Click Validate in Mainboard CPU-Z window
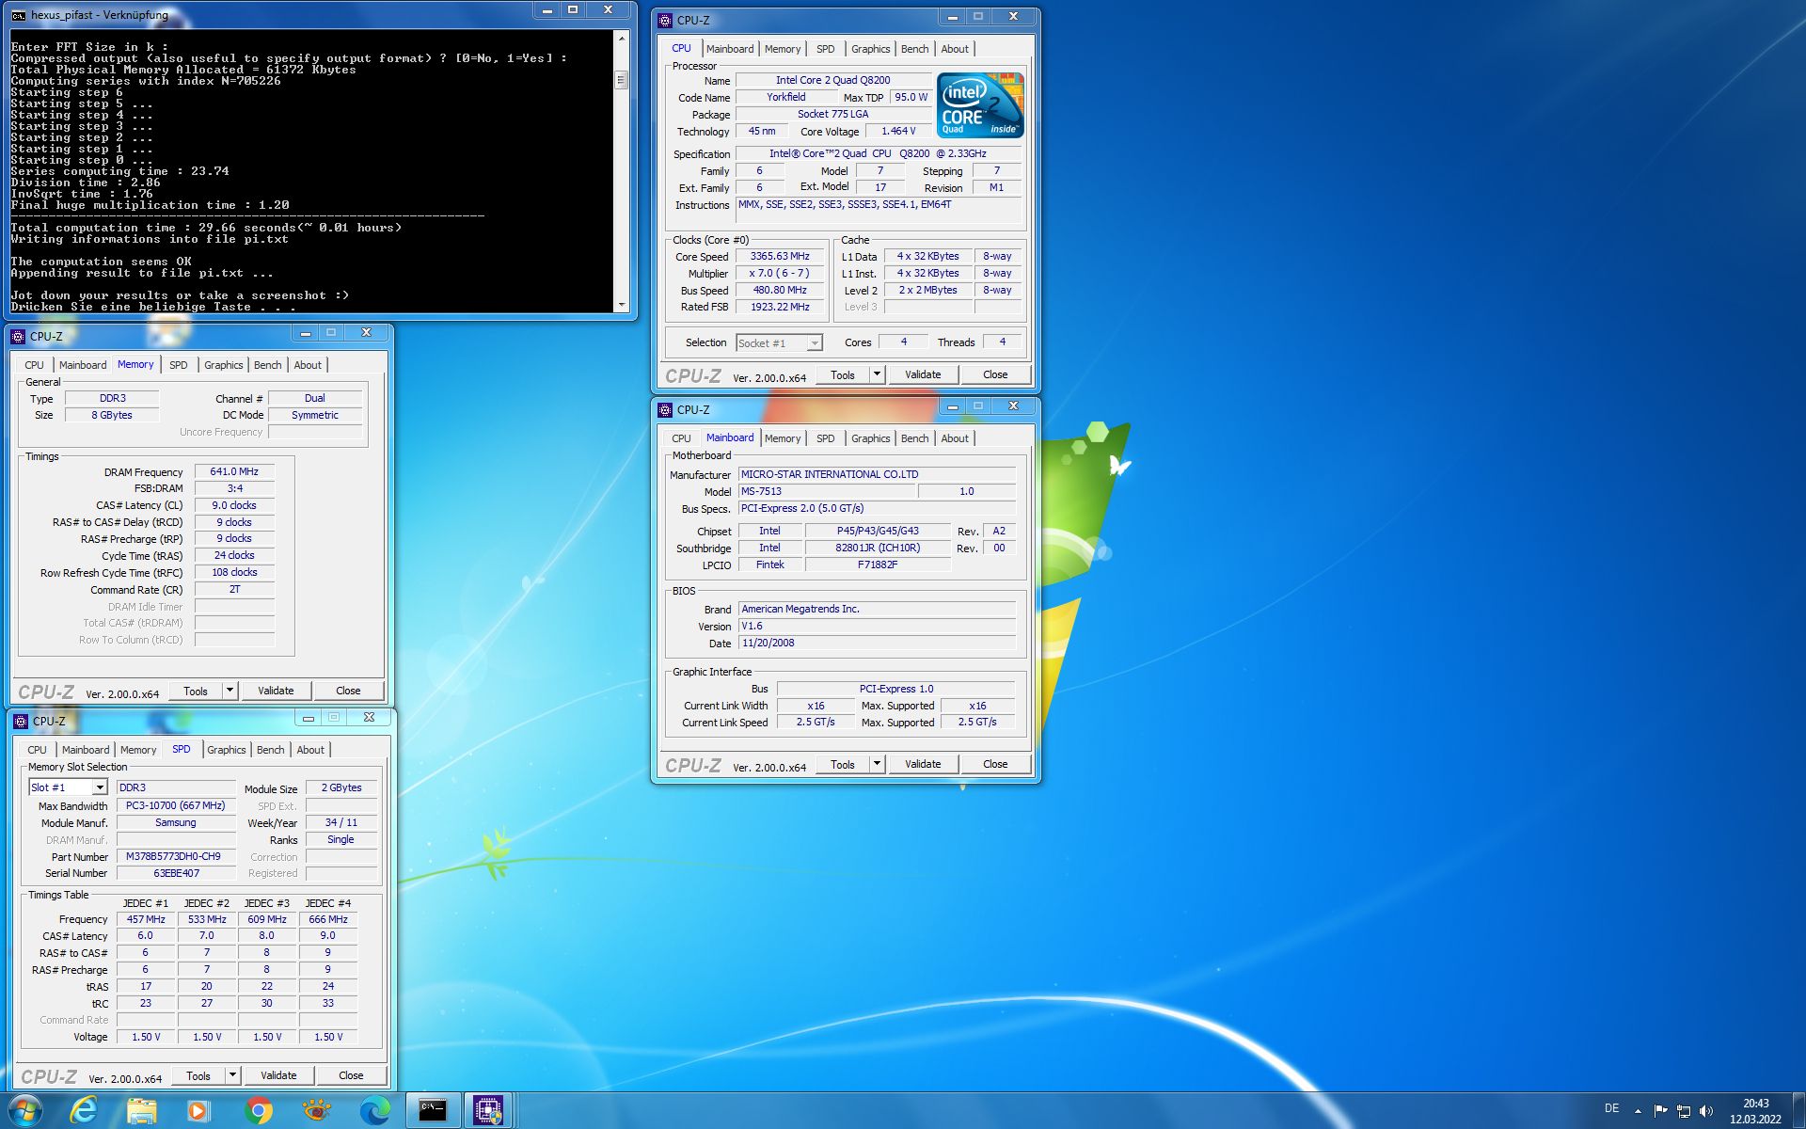 [923, 764]
